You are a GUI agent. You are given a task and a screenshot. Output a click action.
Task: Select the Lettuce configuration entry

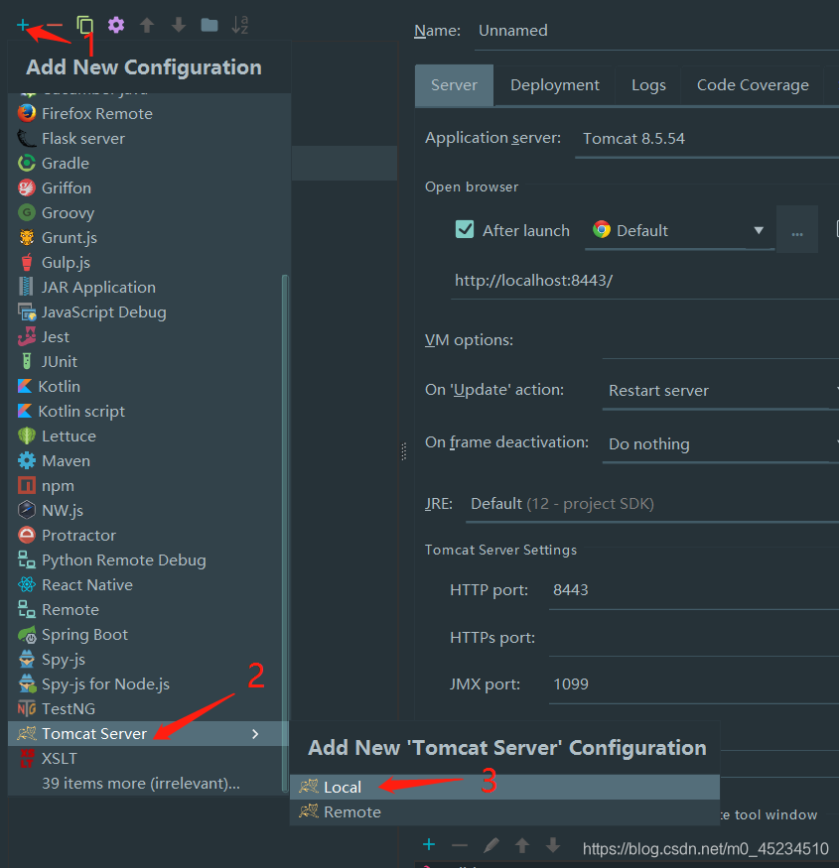point(146,436)
